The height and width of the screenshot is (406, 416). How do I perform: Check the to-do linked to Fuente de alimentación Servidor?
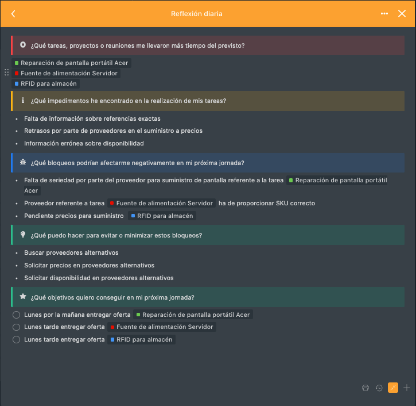[17, 327]
